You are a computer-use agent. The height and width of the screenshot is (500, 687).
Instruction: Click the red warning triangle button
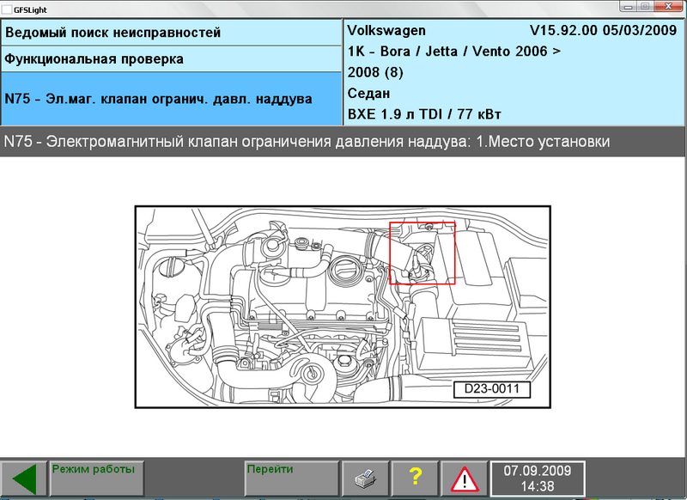click(465, 479)
